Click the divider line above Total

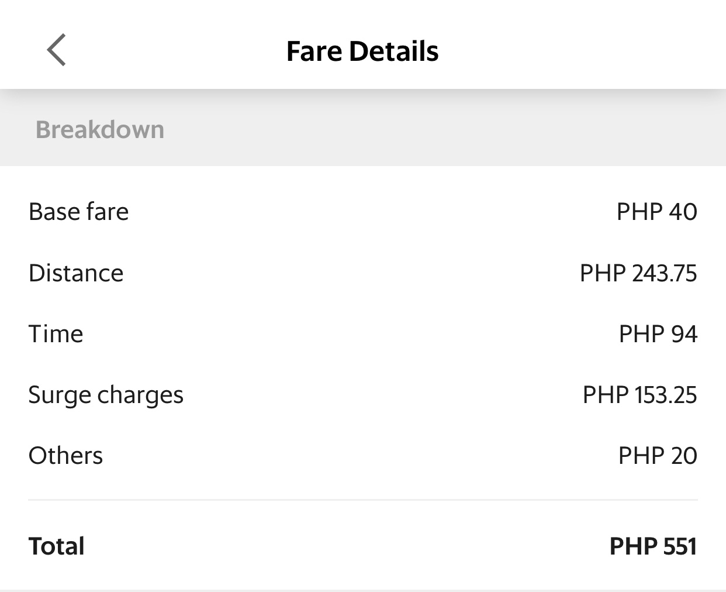pyautogui.click(x=362, y=500)
